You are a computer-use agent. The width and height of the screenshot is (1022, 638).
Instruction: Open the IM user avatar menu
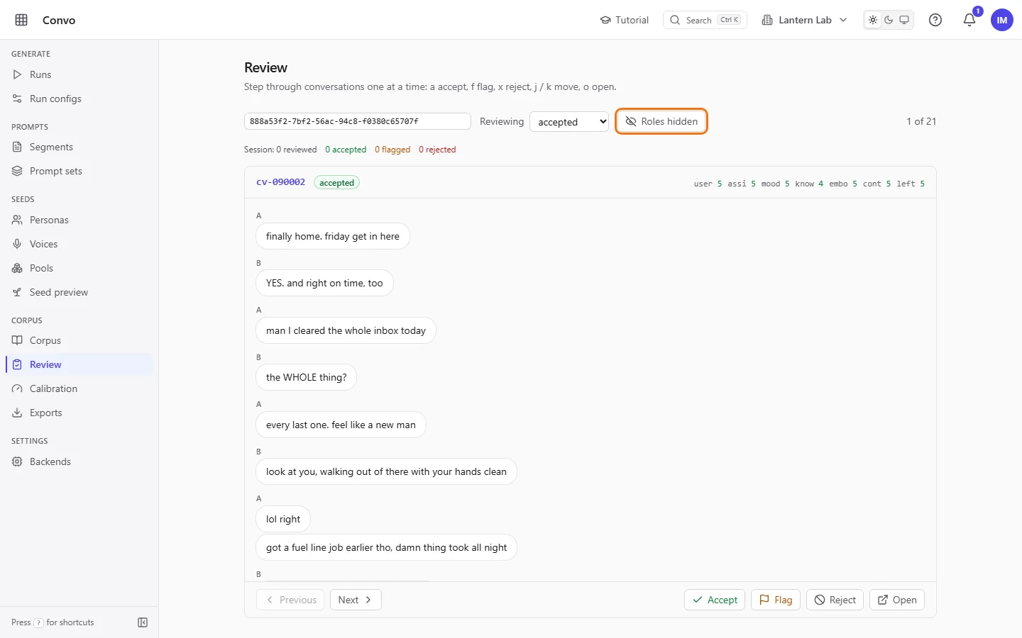tap(1002, 20)
